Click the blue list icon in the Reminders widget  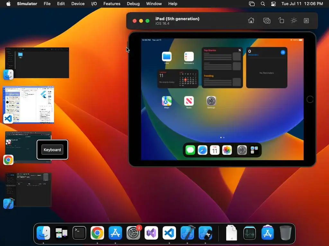(x=283, y=52)
